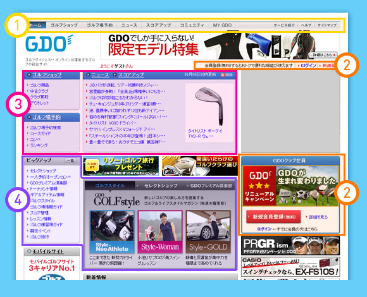
Task: Open Style-Woman thumbnail
Action: 160,232
